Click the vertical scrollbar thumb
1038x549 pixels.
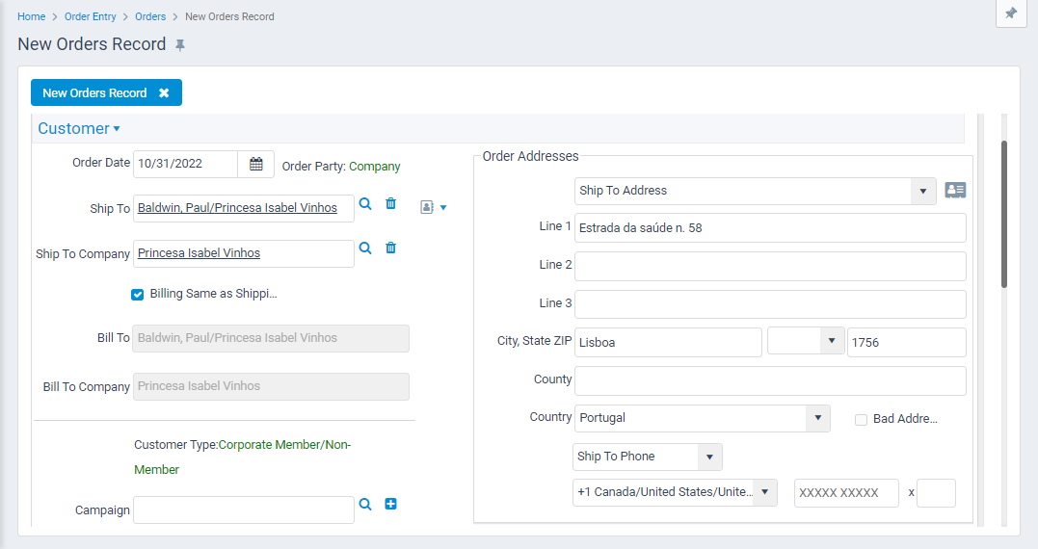1003,214
